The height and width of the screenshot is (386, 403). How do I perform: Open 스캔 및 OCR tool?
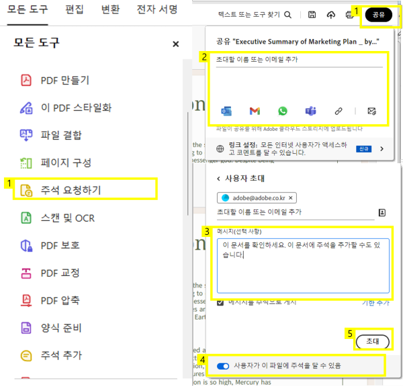pos(57,218)
